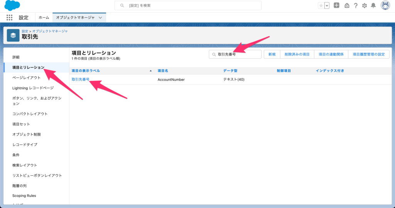Open the favorites list dropdown arrow
The height and width of the screenshot is (208, 395).
(x=327, y=5)
